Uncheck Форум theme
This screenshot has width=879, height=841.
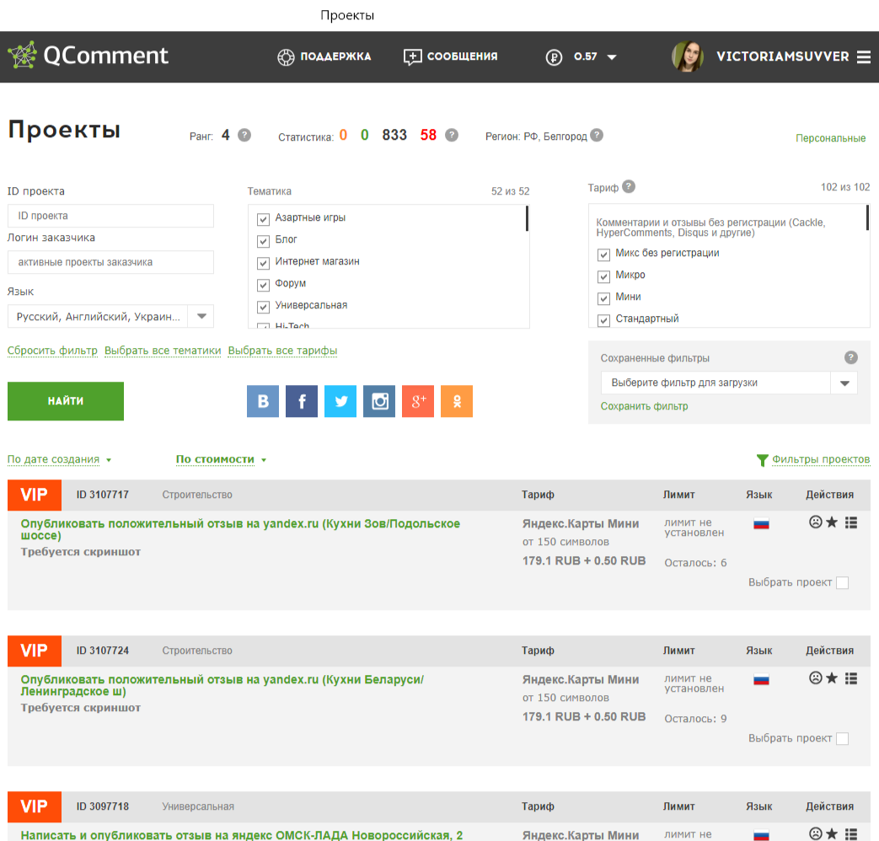tap(264, 285)
